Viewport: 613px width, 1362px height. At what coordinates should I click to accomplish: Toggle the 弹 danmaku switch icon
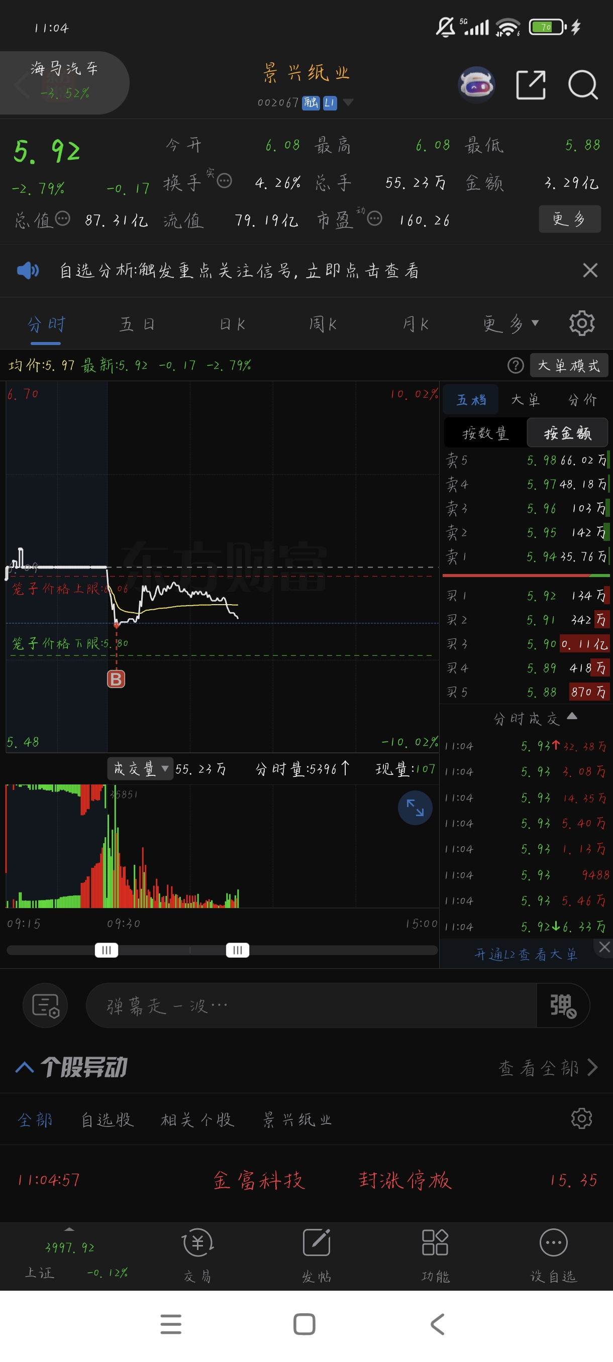point(563,1005)
